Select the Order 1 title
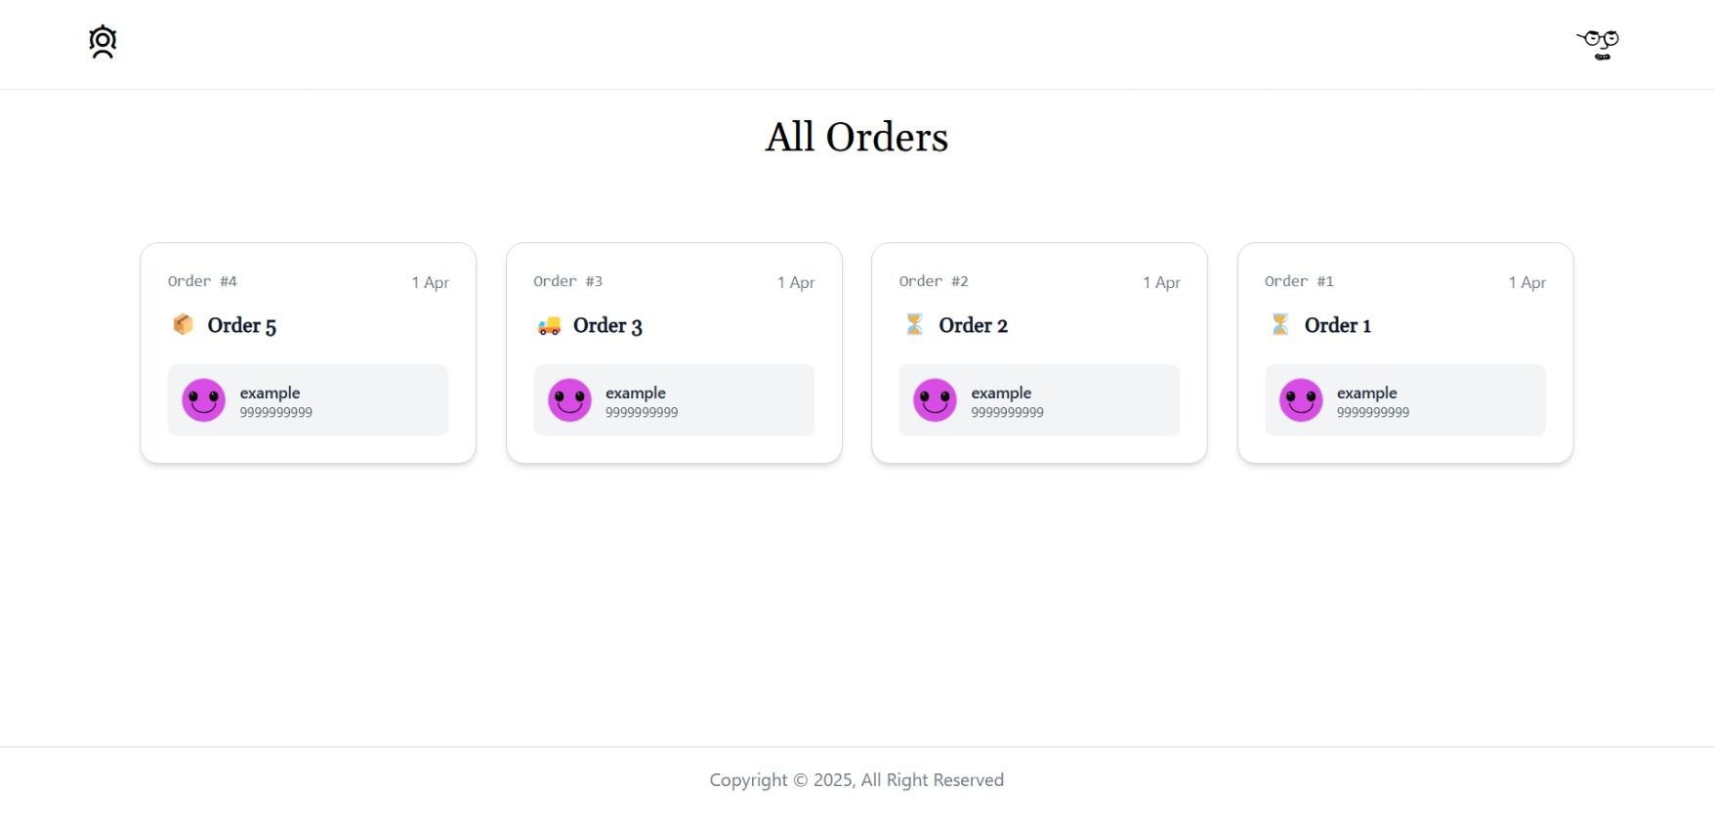This screenshot has width=1714, height=828. click(1337, 325)
